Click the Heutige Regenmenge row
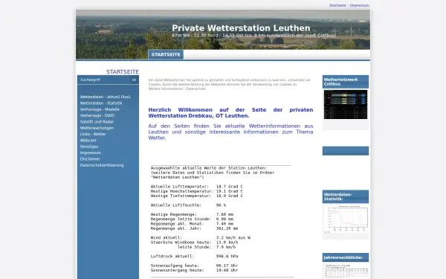 coord(192,214)
